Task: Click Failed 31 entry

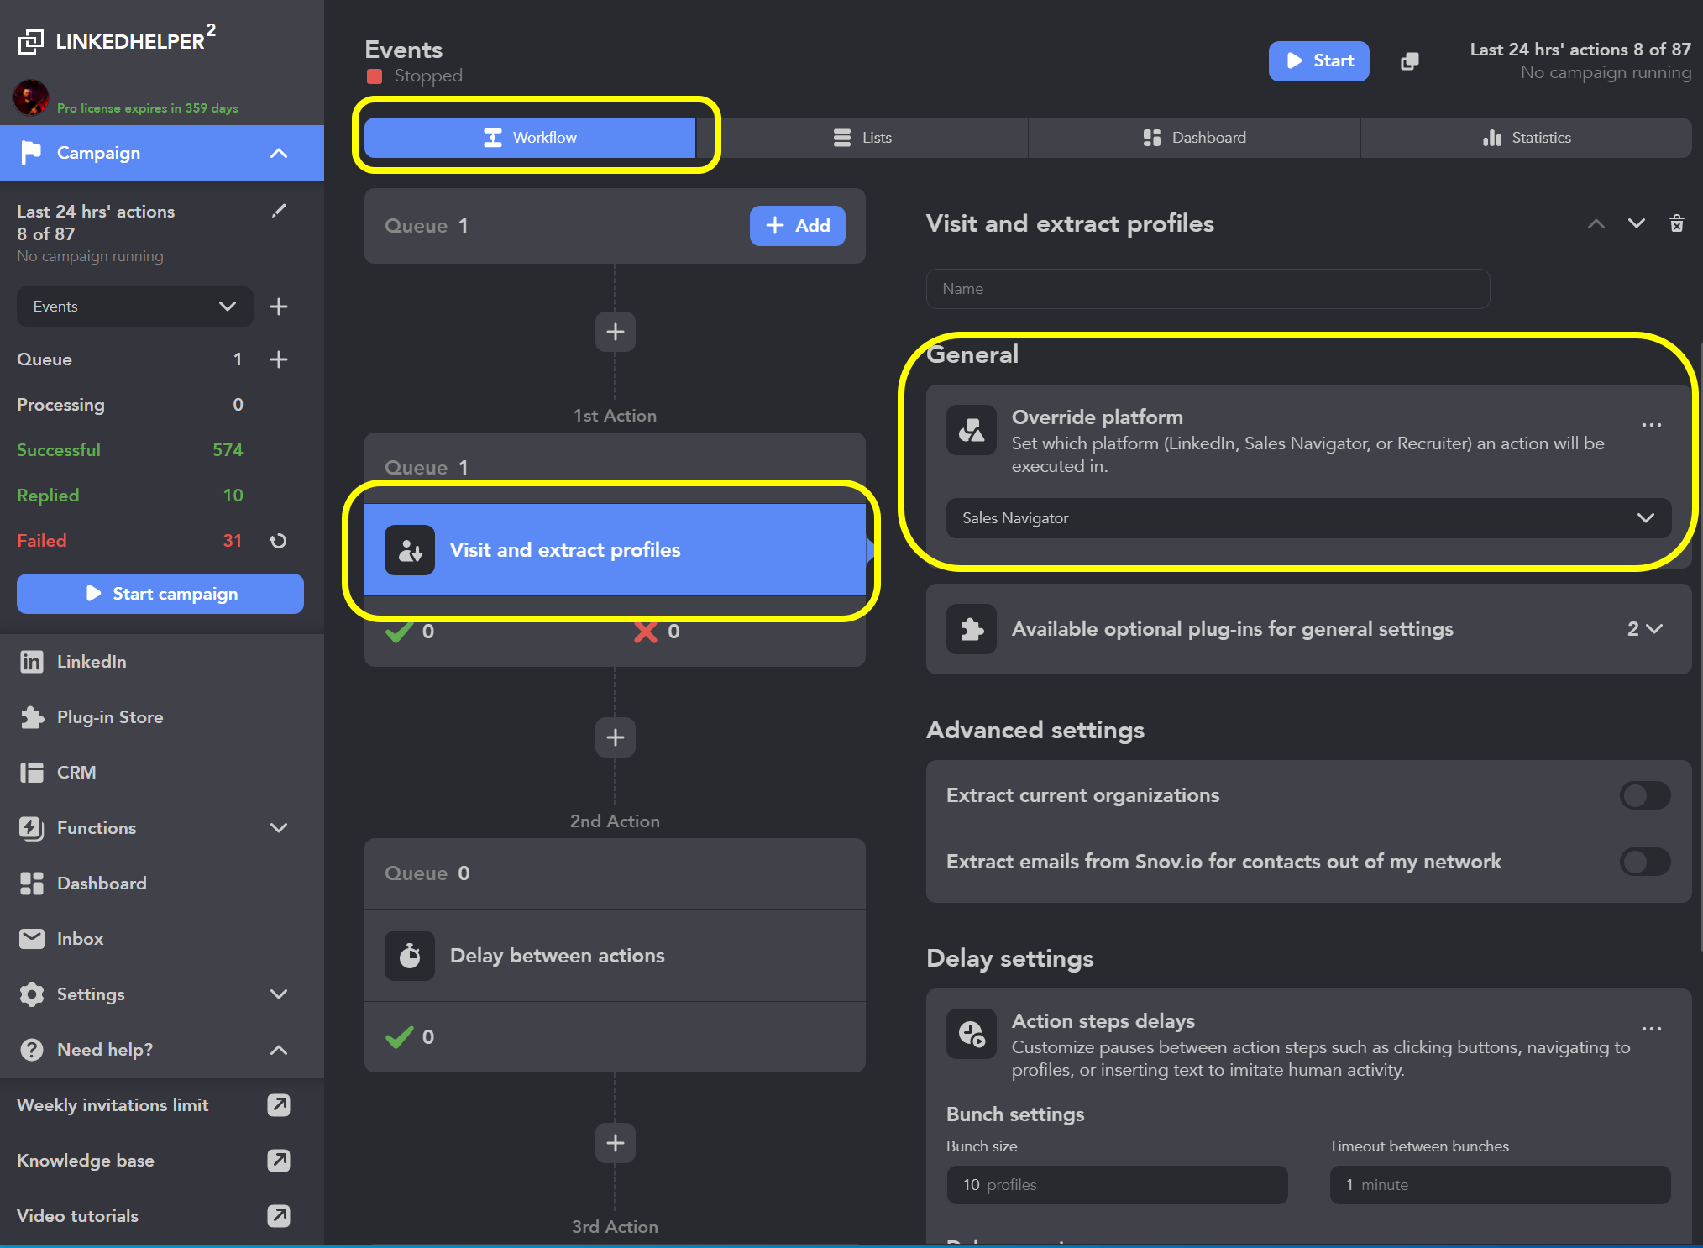Action: [x=130, y=541]
